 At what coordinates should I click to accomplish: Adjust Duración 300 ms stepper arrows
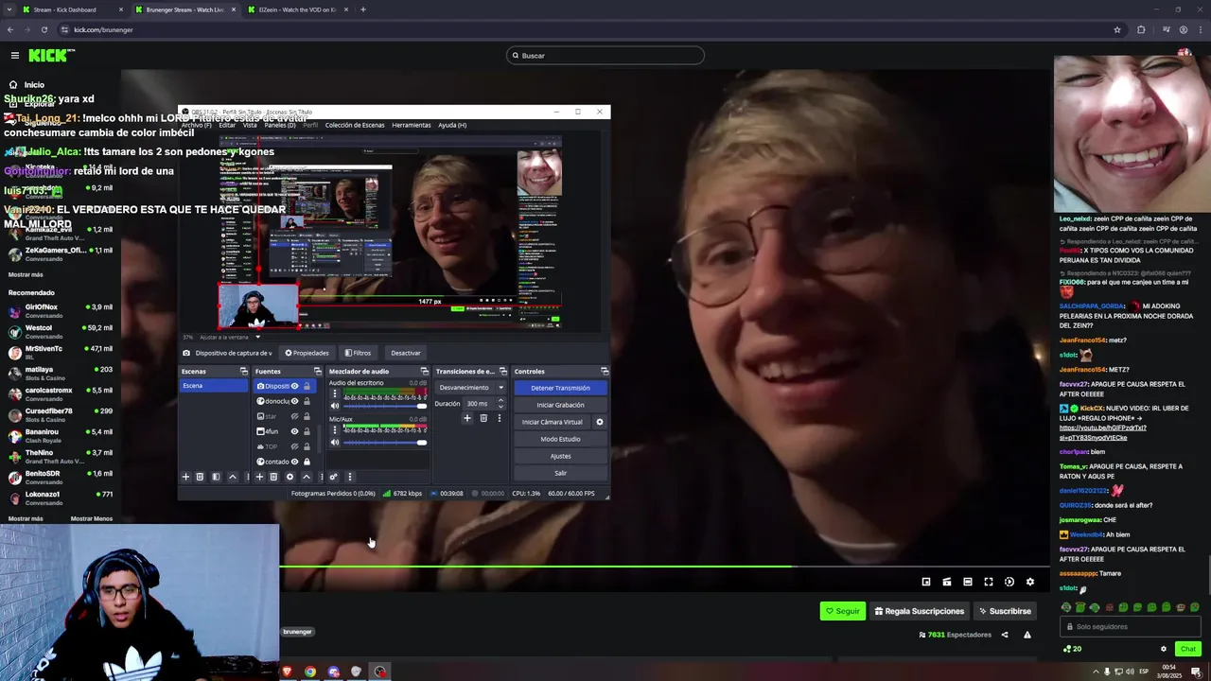[x=500, y=403]
